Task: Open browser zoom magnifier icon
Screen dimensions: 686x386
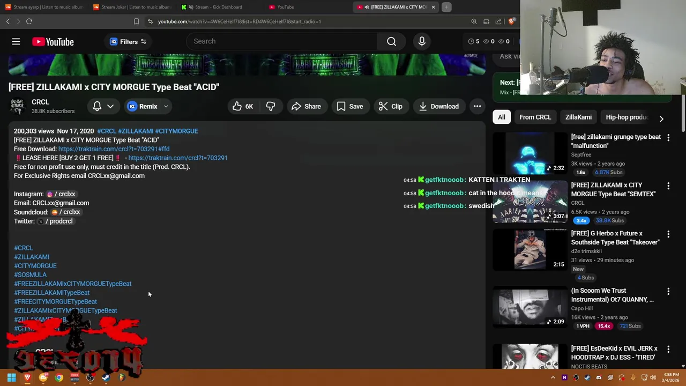Action: pyautogui.click(x=474, y=21)
